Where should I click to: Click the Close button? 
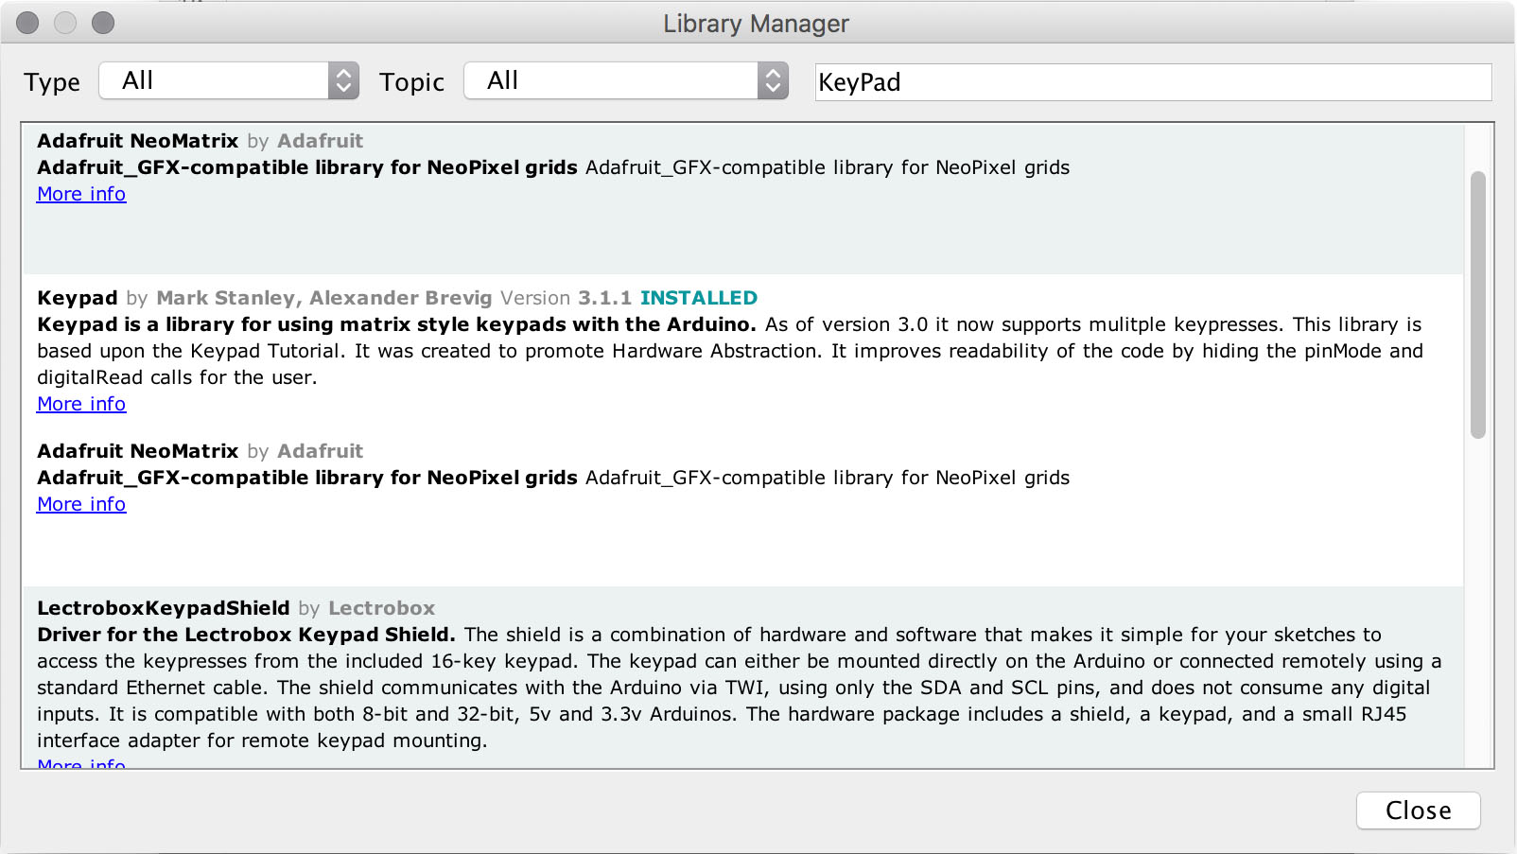coord(1418,810)
